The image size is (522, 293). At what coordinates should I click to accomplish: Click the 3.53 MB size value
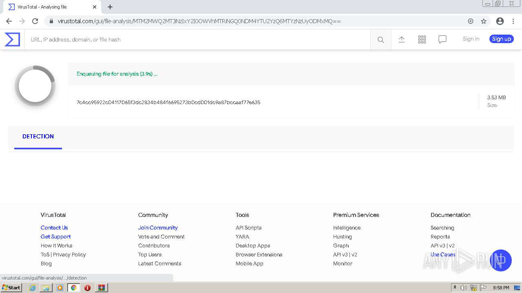496,97
